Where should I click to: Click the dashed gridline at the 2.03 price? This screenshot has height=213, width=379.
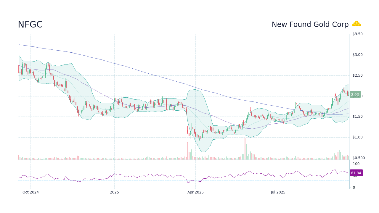[x=266, y=96]
